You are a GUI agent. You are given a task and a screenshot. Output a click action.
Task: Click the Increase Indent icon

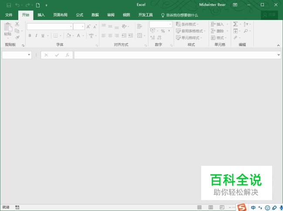click(131, 36)
